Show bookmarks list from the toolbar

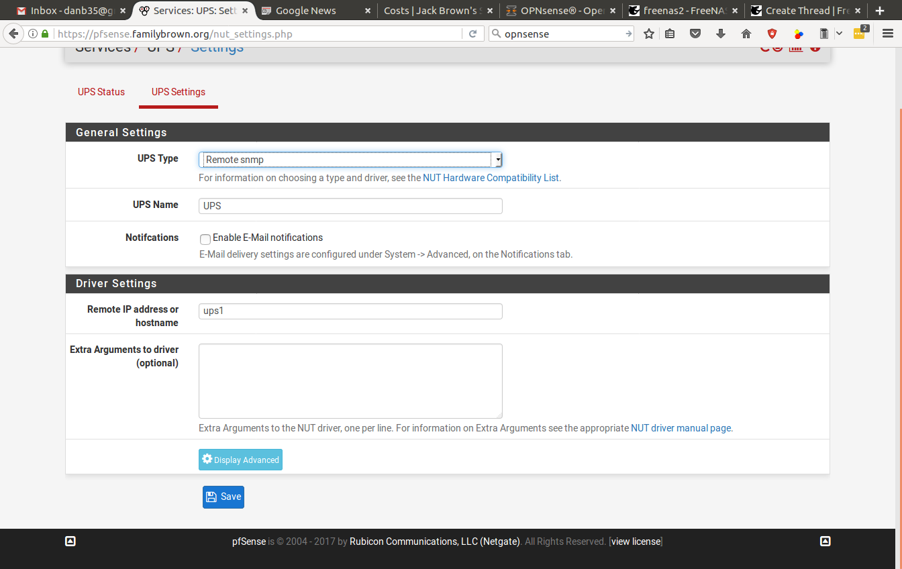(670, 34)
